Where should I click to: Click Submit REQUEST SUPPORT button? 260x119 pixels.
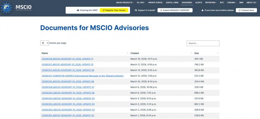175,10
